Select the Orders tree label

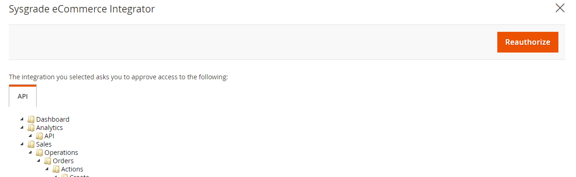click(x=63, y=161)
